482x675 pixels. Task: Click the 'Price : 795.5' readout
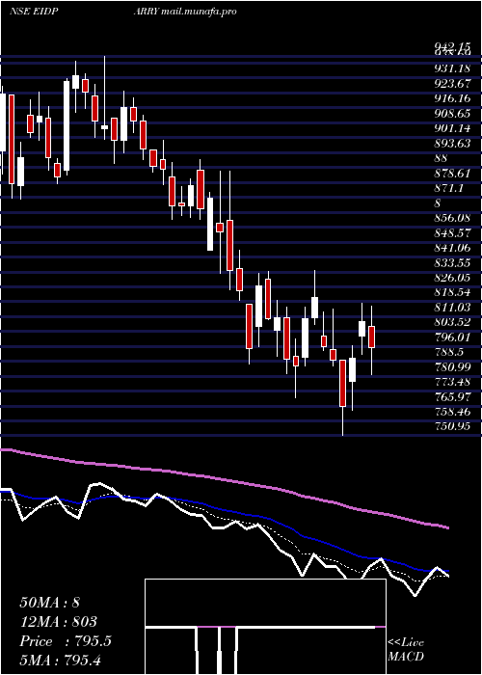point(66,641)
